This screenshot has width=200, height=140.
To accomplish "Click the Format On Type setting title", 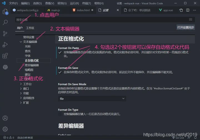I will pos(68,110).
